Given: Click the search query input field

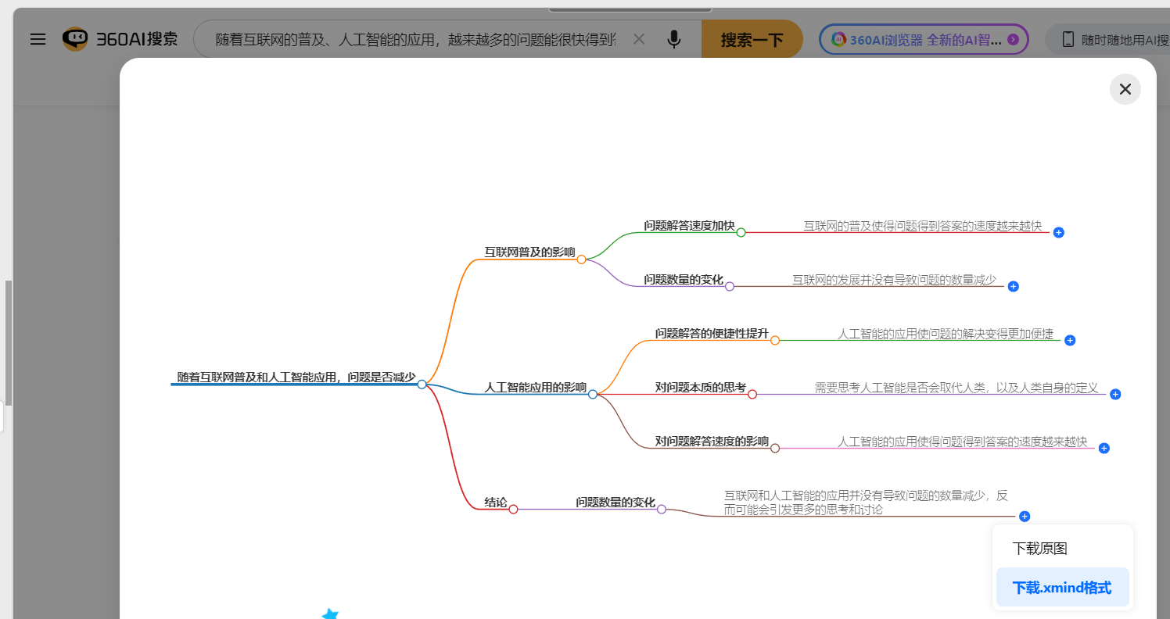Looking at the screenshot, I should click(415, 39).
